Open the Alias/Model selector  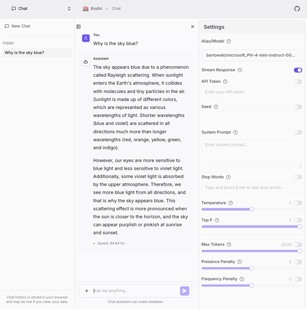click(252, 55)
